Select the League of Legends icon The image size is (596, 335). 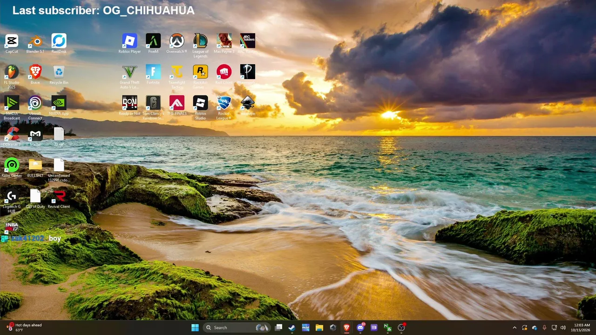[x=200, y=46]
